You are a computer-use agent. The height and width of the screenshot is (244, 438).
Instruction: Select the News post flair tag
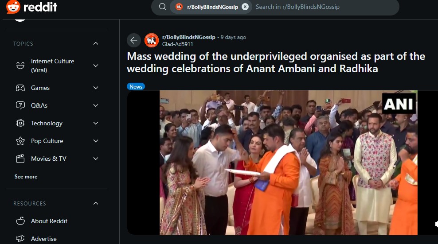pos(136,86)
